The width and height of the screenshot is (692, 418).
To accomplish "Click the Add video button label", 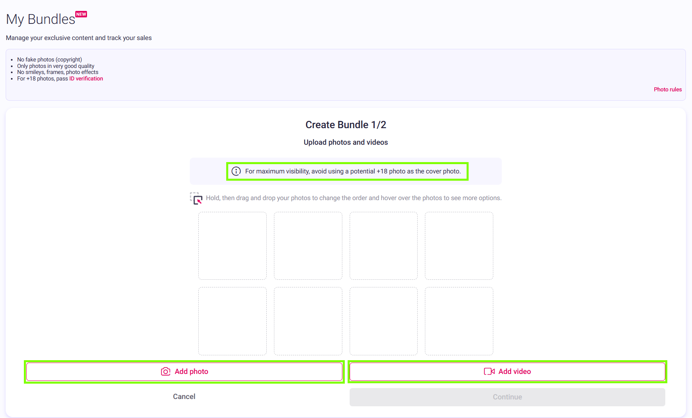I will 515,372.
